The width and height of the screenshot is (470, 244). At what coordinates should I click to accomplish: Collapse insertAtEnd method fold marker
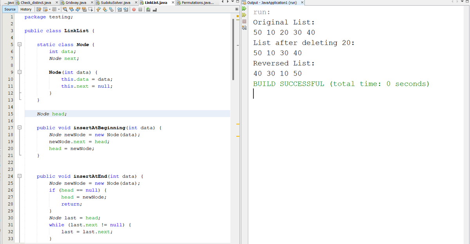(19, 176)
